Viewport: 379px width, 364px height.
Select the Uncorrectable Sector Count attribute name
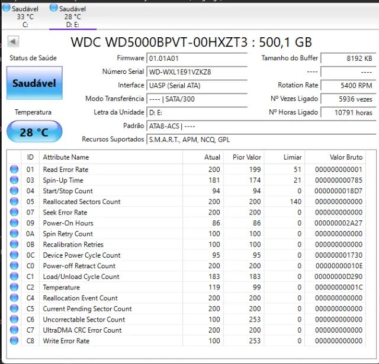[x=84, y=319]
